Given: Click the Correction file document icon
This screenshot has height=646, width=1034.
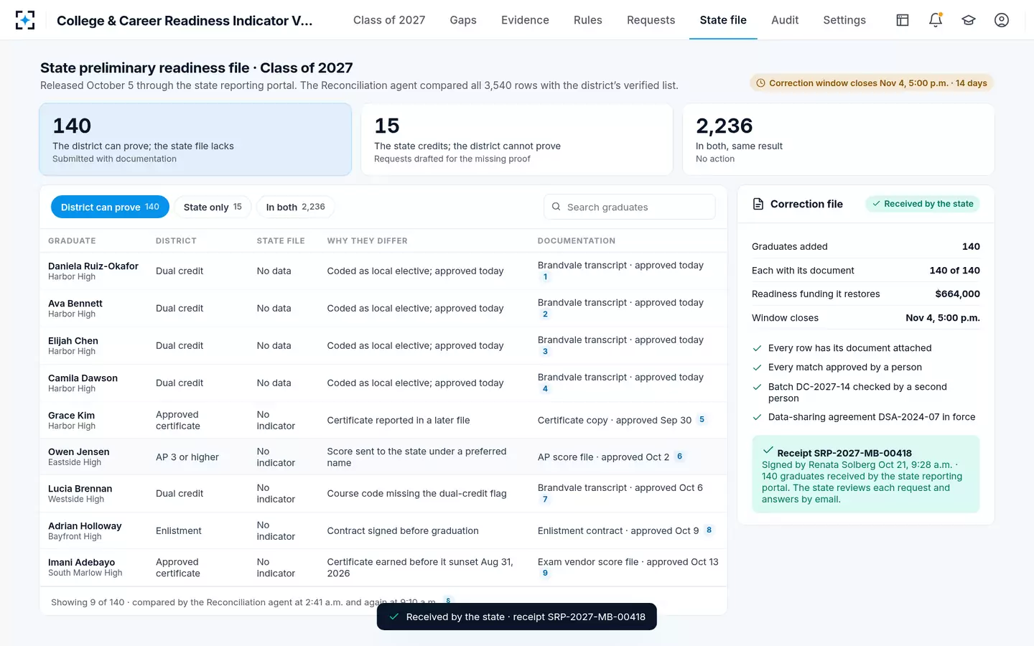Looking at the screenshot, I should [758, 204].
